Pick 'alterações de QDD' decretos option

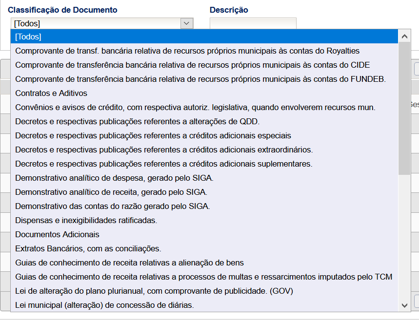point(204,121)
